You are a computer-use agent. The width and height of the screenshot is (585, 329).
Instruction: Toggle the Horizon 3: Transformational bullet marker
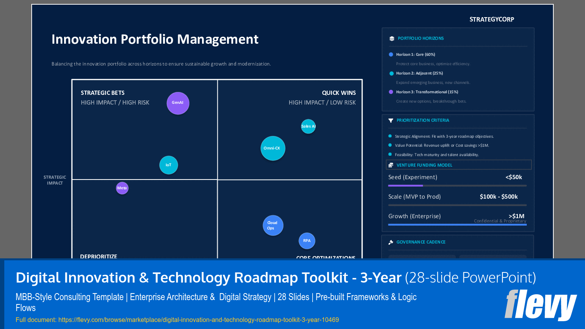click(x=390, y=92)
